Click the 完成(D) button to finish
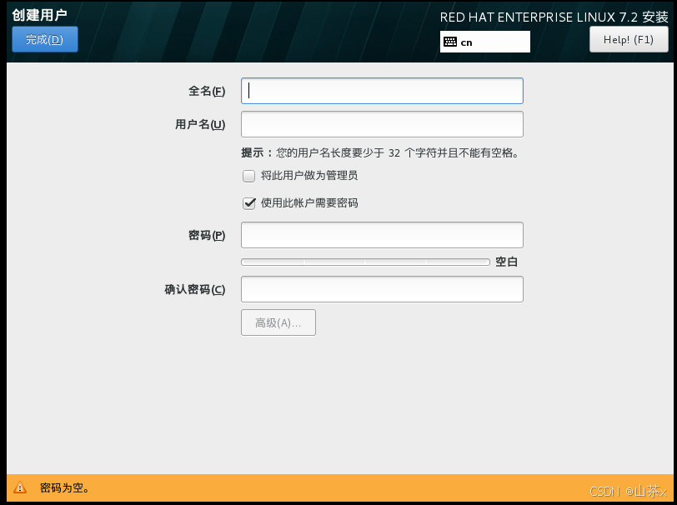Screen dimensions: 677x505 click(x=44, y=39)
